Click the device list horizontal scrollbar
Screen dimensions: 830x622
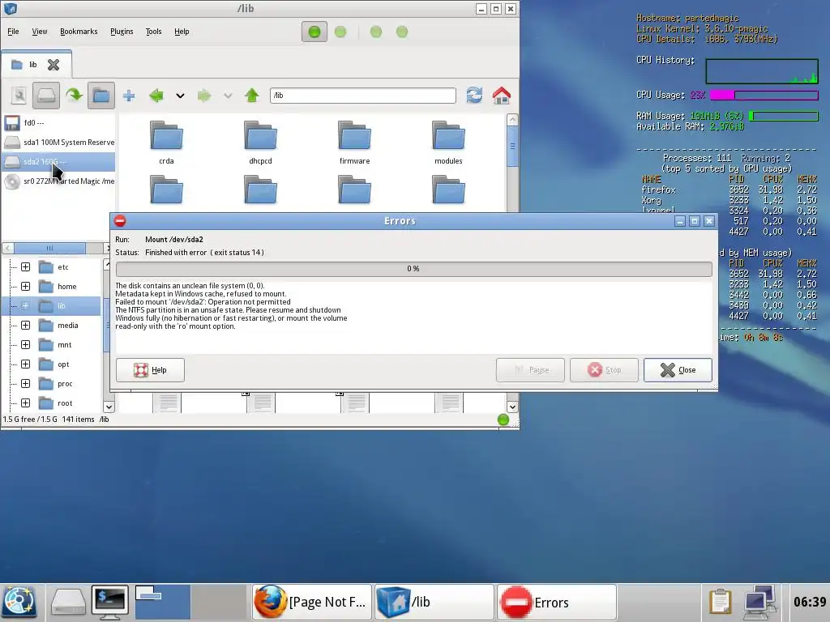point(49,248)
